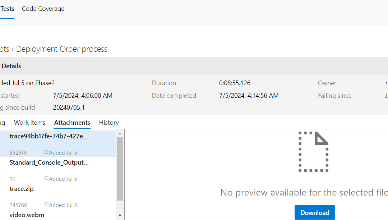Open the Code Coverage tab
The image size is (388, 220).
(43, 9)
